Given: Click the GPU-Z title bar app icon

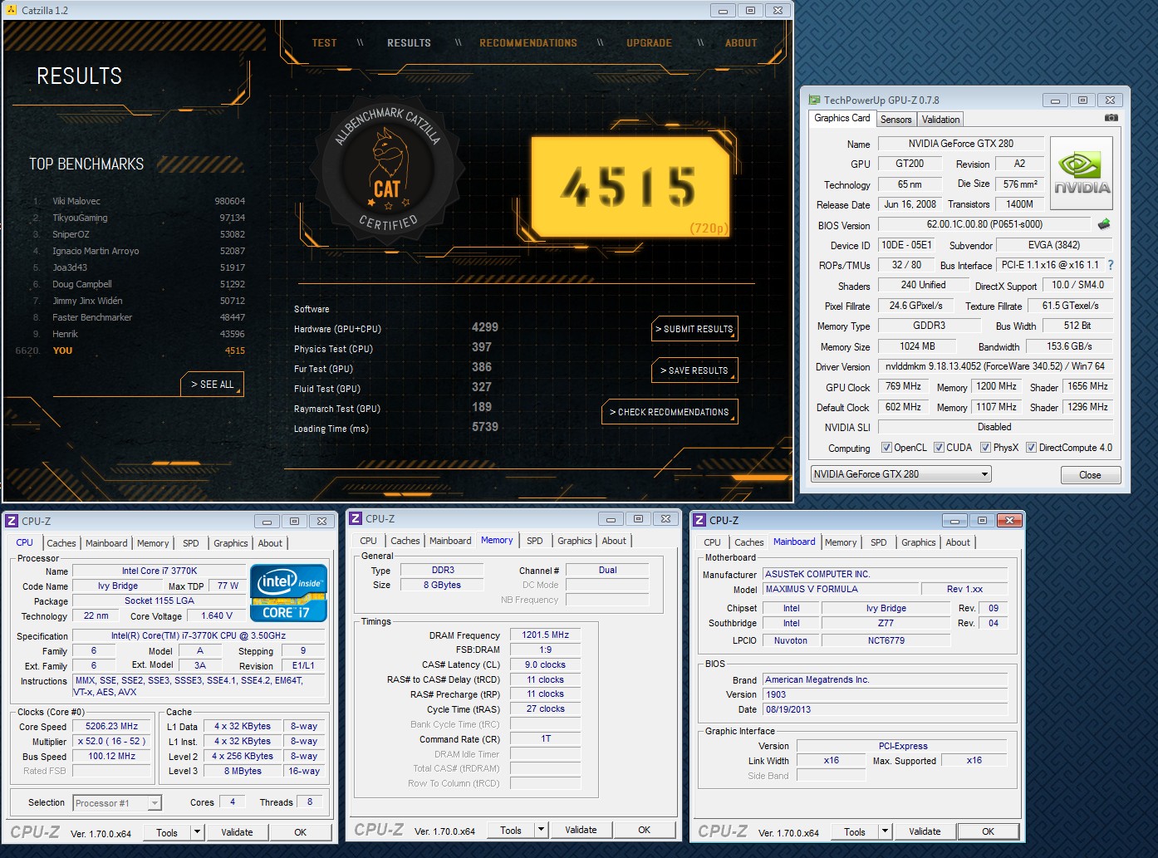Looking at the screenshot, I should [815, 100].
